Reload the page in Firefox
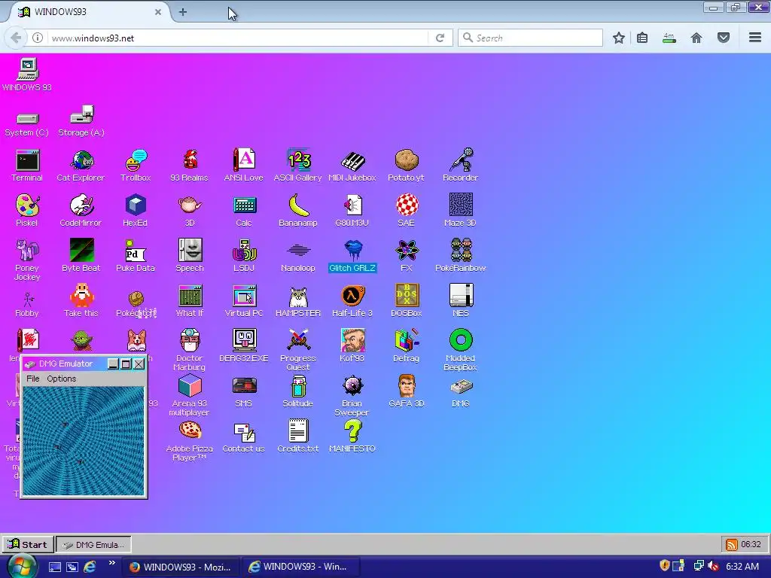 pos(440,38)
